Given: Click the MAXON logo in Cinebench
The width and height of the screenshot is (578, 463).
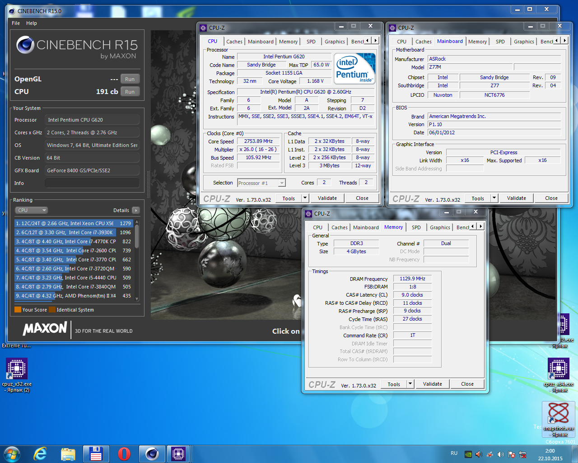Looking at the screenshot, I should [45, 329].
